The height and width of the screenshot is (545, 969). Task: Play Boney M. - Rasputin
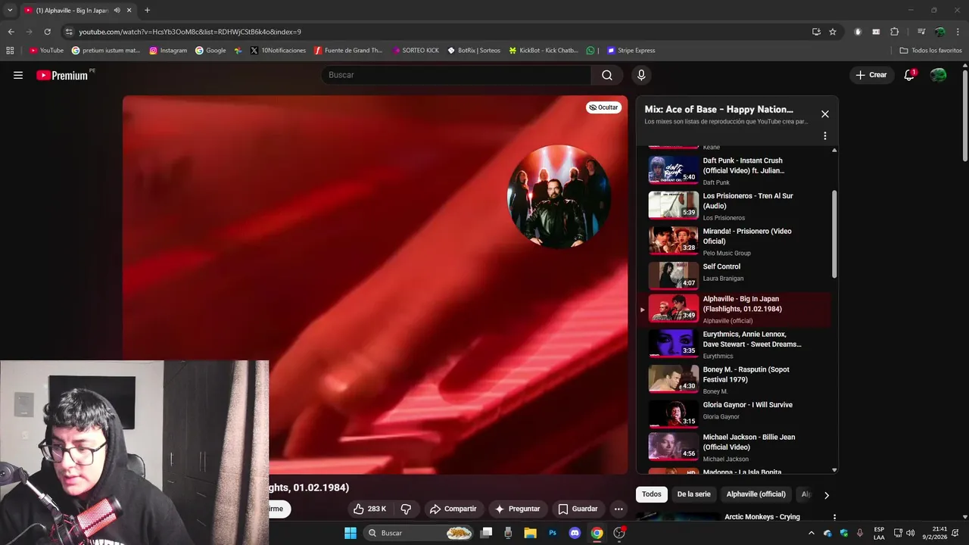click(734, 379)
